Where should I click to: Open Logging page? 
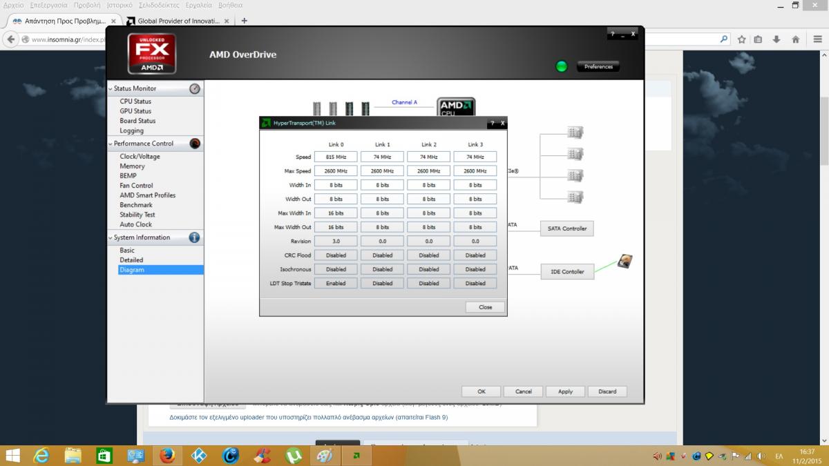pyautogui.click(x=131, y=130)
